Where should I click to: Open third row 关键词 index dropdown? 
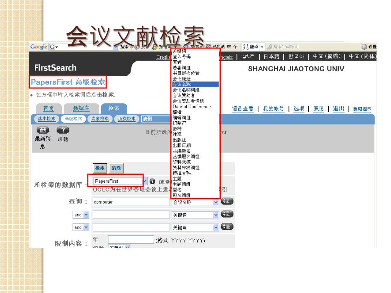click(216, 227)
